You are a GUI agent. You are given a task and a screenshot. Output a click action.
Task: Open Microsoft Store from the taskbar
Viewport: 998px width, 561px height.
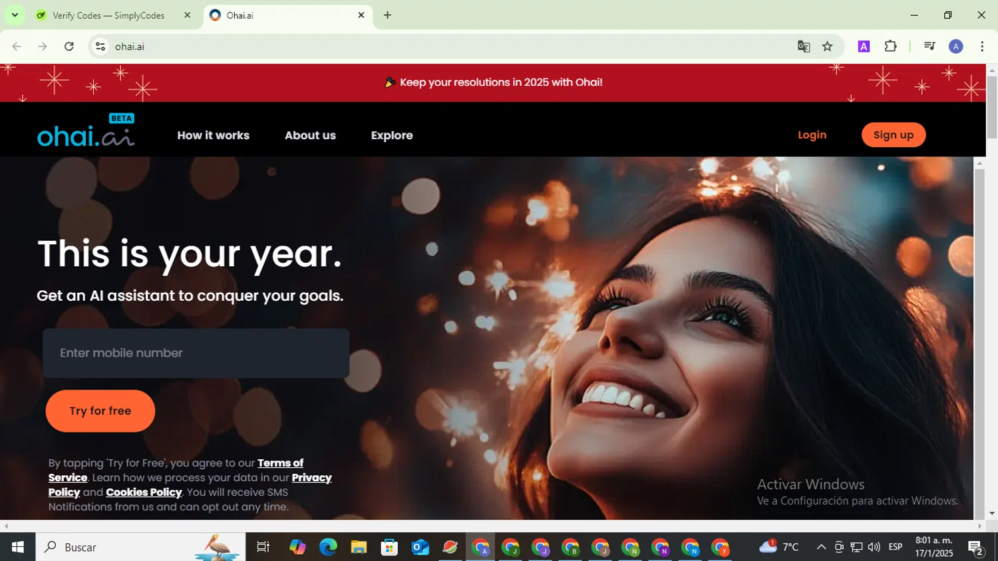click(389, 547)
